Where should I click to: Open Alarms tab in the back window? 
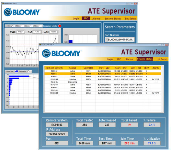[96, 19]
